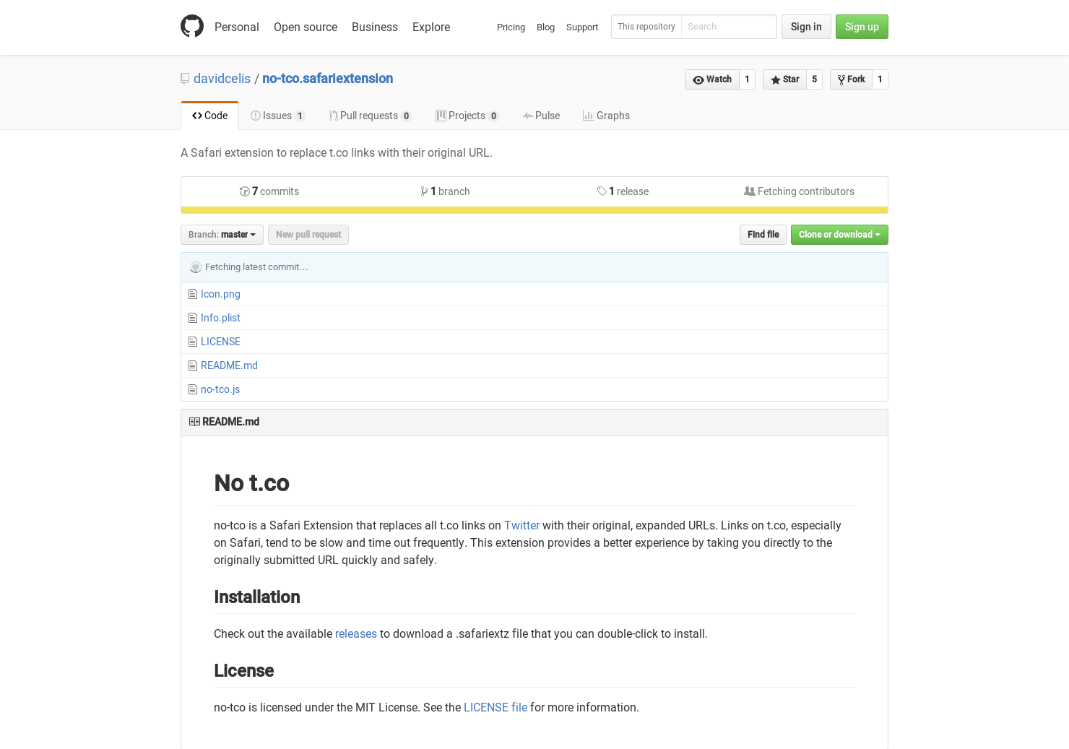View the 1 release link
Viewport: 1069px width, 749px height.
click(623, 191)
